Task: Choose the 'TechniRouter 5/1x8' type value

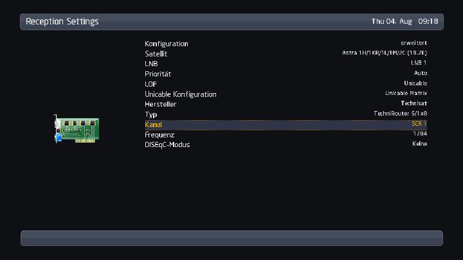Action: click(400, 114)
